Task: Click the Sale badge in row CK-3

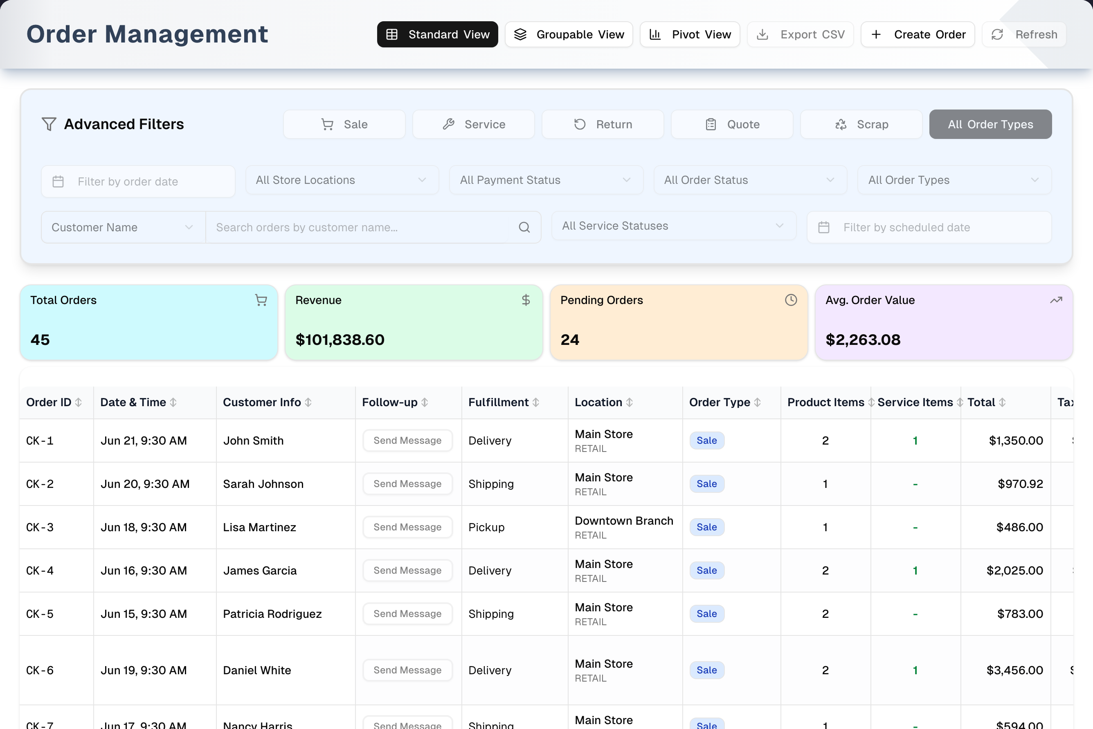Action: coord(707,527)
